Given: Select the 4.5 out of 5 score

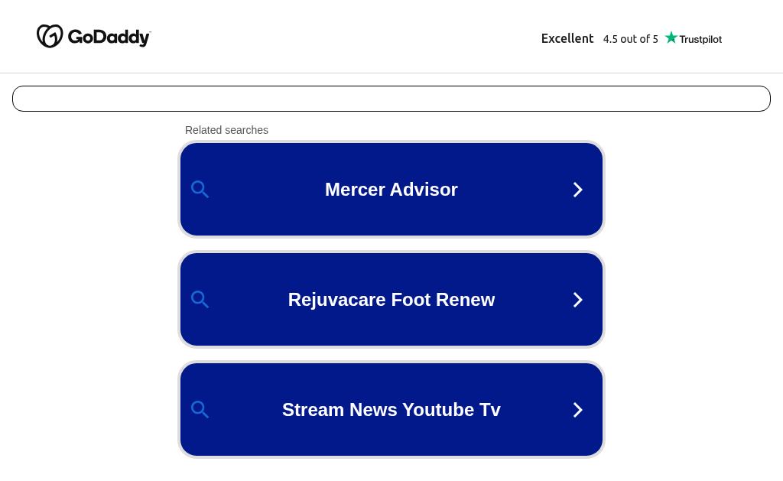Looking at the screenshot, I should click(x=630, y=39).
